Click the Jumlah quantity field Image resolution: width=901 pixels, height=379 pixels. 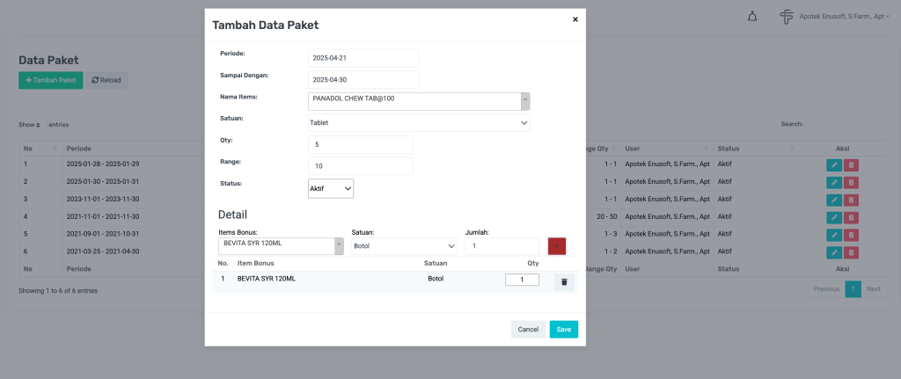502,246
